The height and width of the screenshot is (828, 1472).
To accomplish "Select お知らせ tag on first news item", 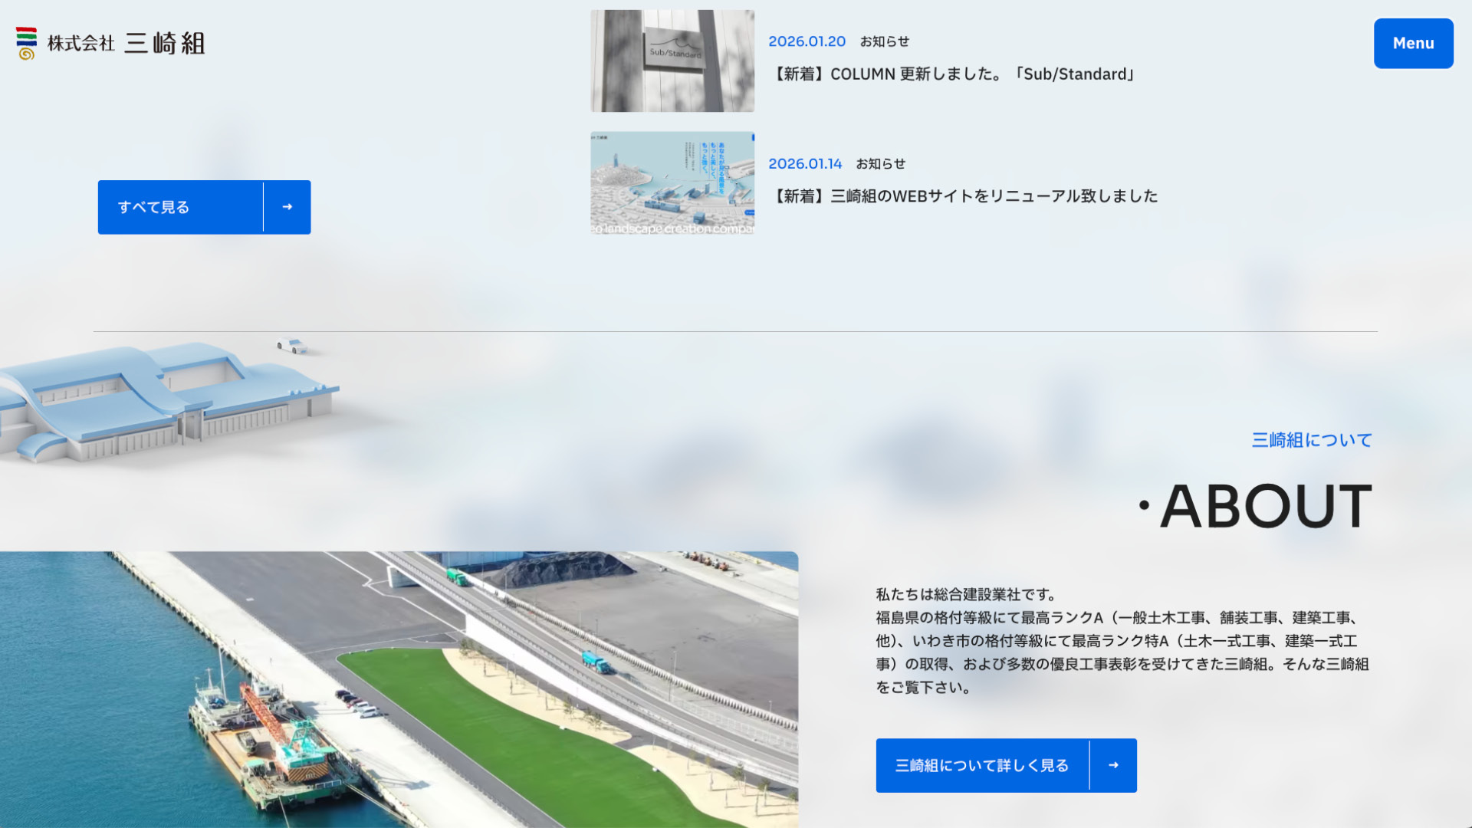I will (x=884, y=41).
